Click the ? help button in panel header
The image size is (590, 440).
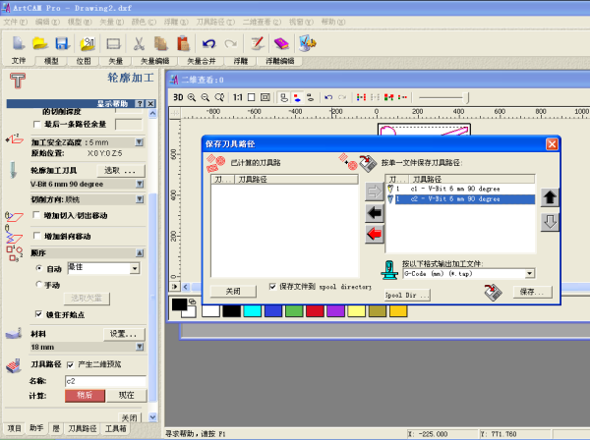(140, 104)
